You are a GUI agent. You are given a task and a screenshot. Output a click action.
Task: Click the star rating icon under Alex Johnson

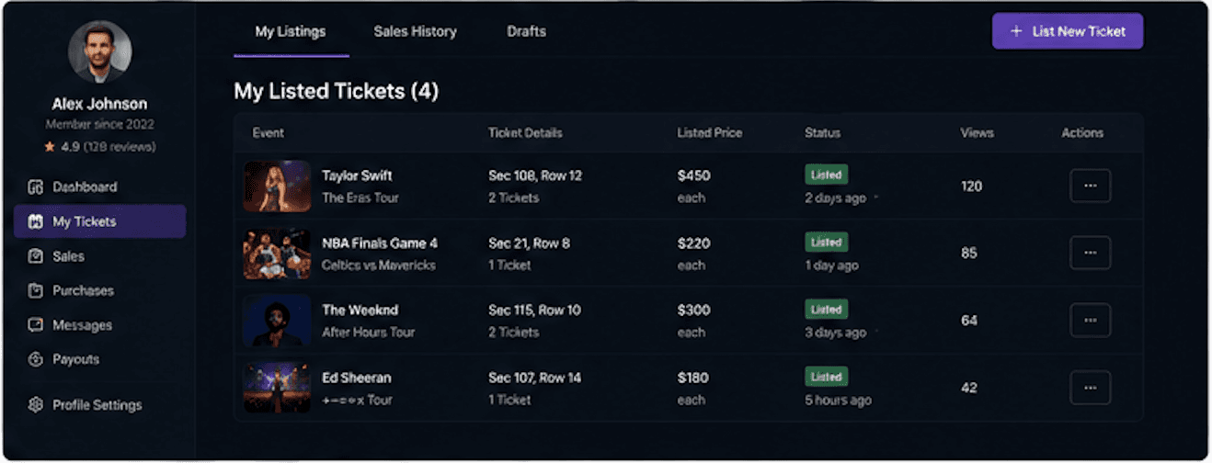coord(51,146)
